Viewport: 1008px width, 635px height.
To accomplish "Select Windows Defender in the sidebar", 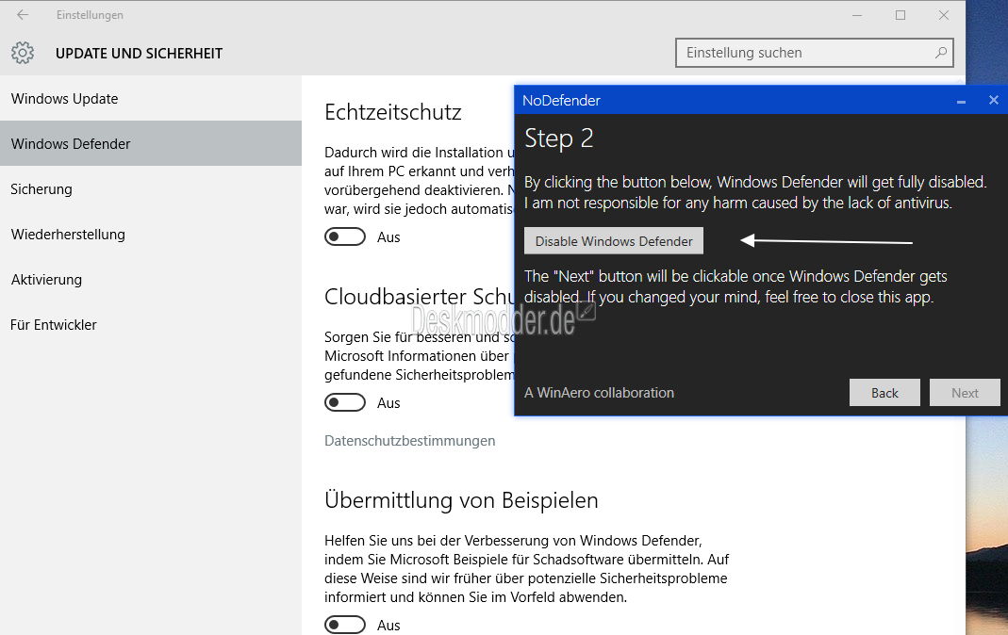I will (151, 144).
